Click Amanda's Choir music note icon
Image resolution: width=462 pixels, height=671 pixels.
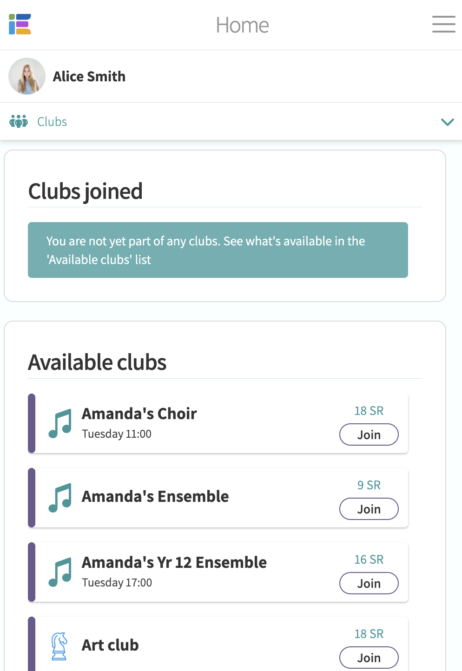(60, 423)
